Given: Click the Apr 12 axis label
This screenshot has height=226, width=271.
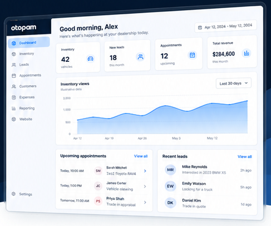Looking at the screenshot, I should pos(77,138).
